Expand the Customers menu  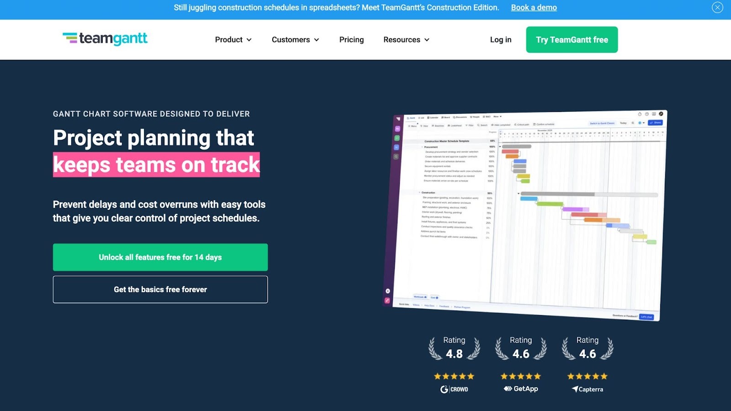295,40
